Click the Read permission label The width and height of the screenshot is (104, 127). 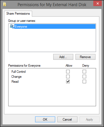pos(15,82)
